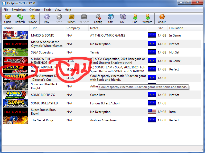
Task: Click the EU flag in SONIC UNLEASHED row
Action: coord(152,103)
